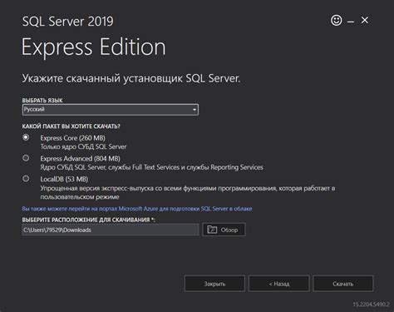Open the Microsoft Azure portal link

137,209
